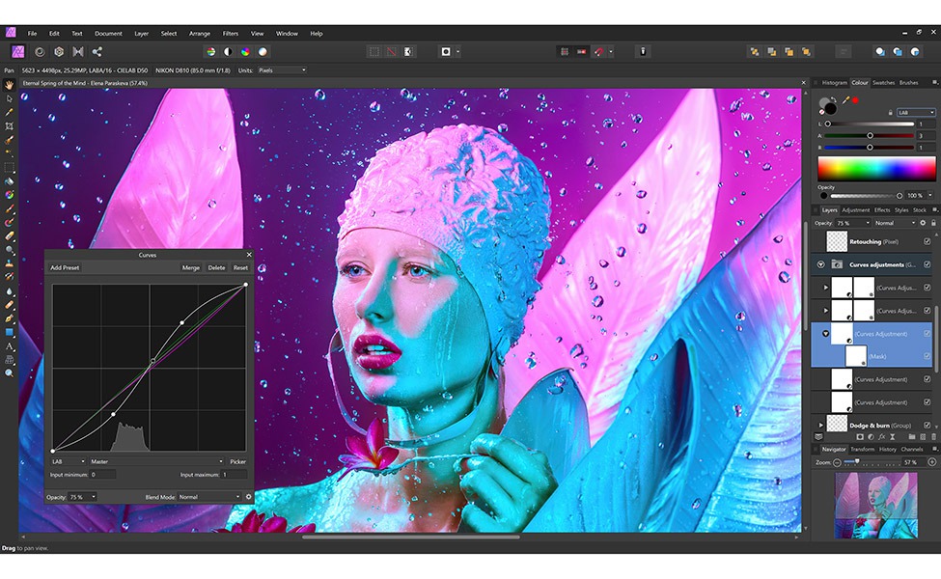Select the View (hand) tool
Viewport: 941px width, 579px height.
pos(9,85)
